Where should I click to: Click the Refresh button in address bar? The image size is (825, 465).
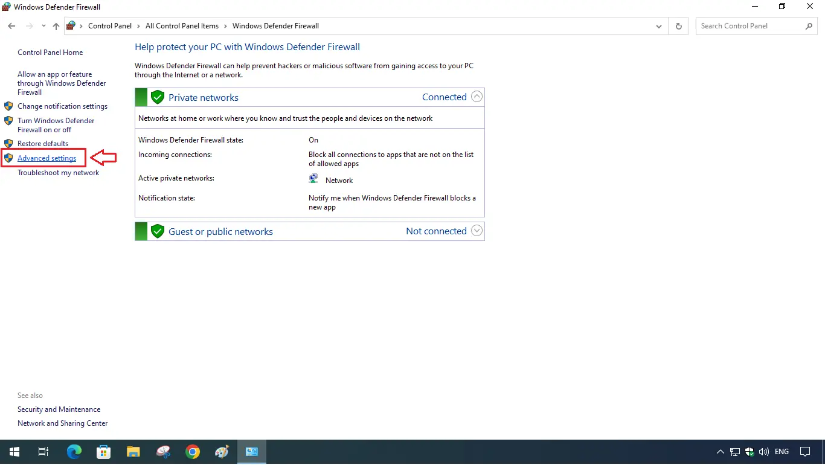tap(678, 26)
